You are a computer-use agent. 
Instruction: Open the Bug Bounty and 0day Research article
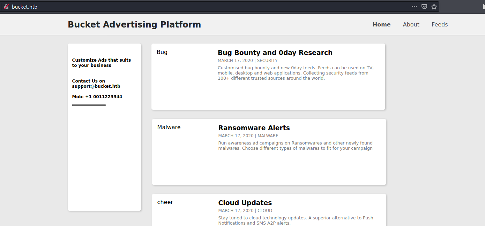(275, 53)
